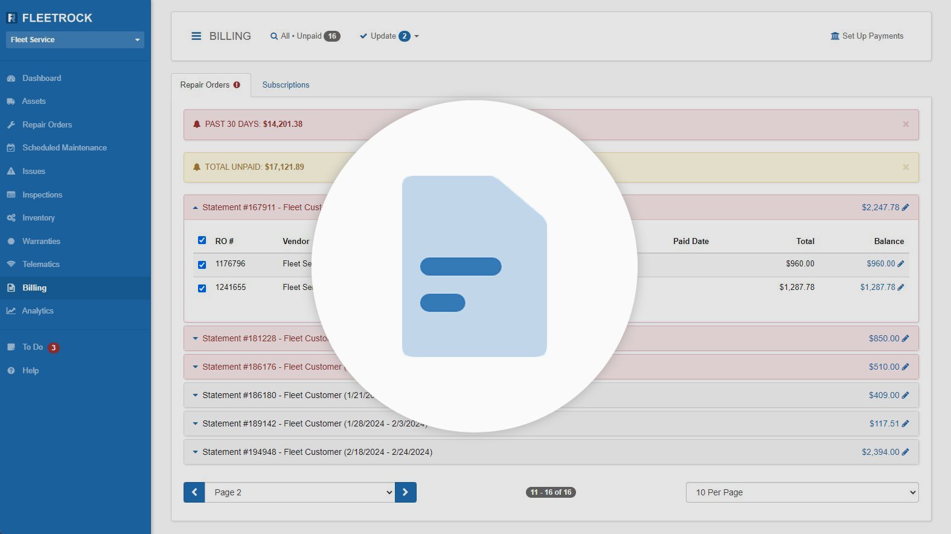Open Scheduled Maintenance in the sidebar
Viewport: 951px width, 534px height.
tap(65, 148)
